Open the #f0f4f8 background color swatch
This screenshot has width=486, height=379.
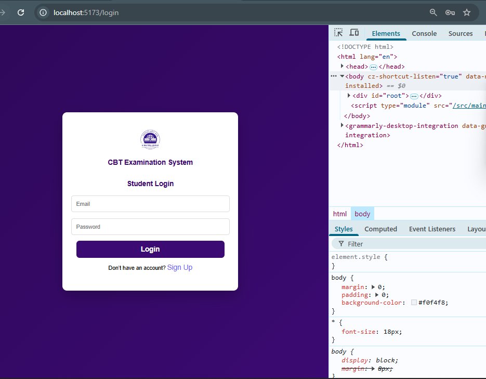pyautogui.click(x=414, y=303)
